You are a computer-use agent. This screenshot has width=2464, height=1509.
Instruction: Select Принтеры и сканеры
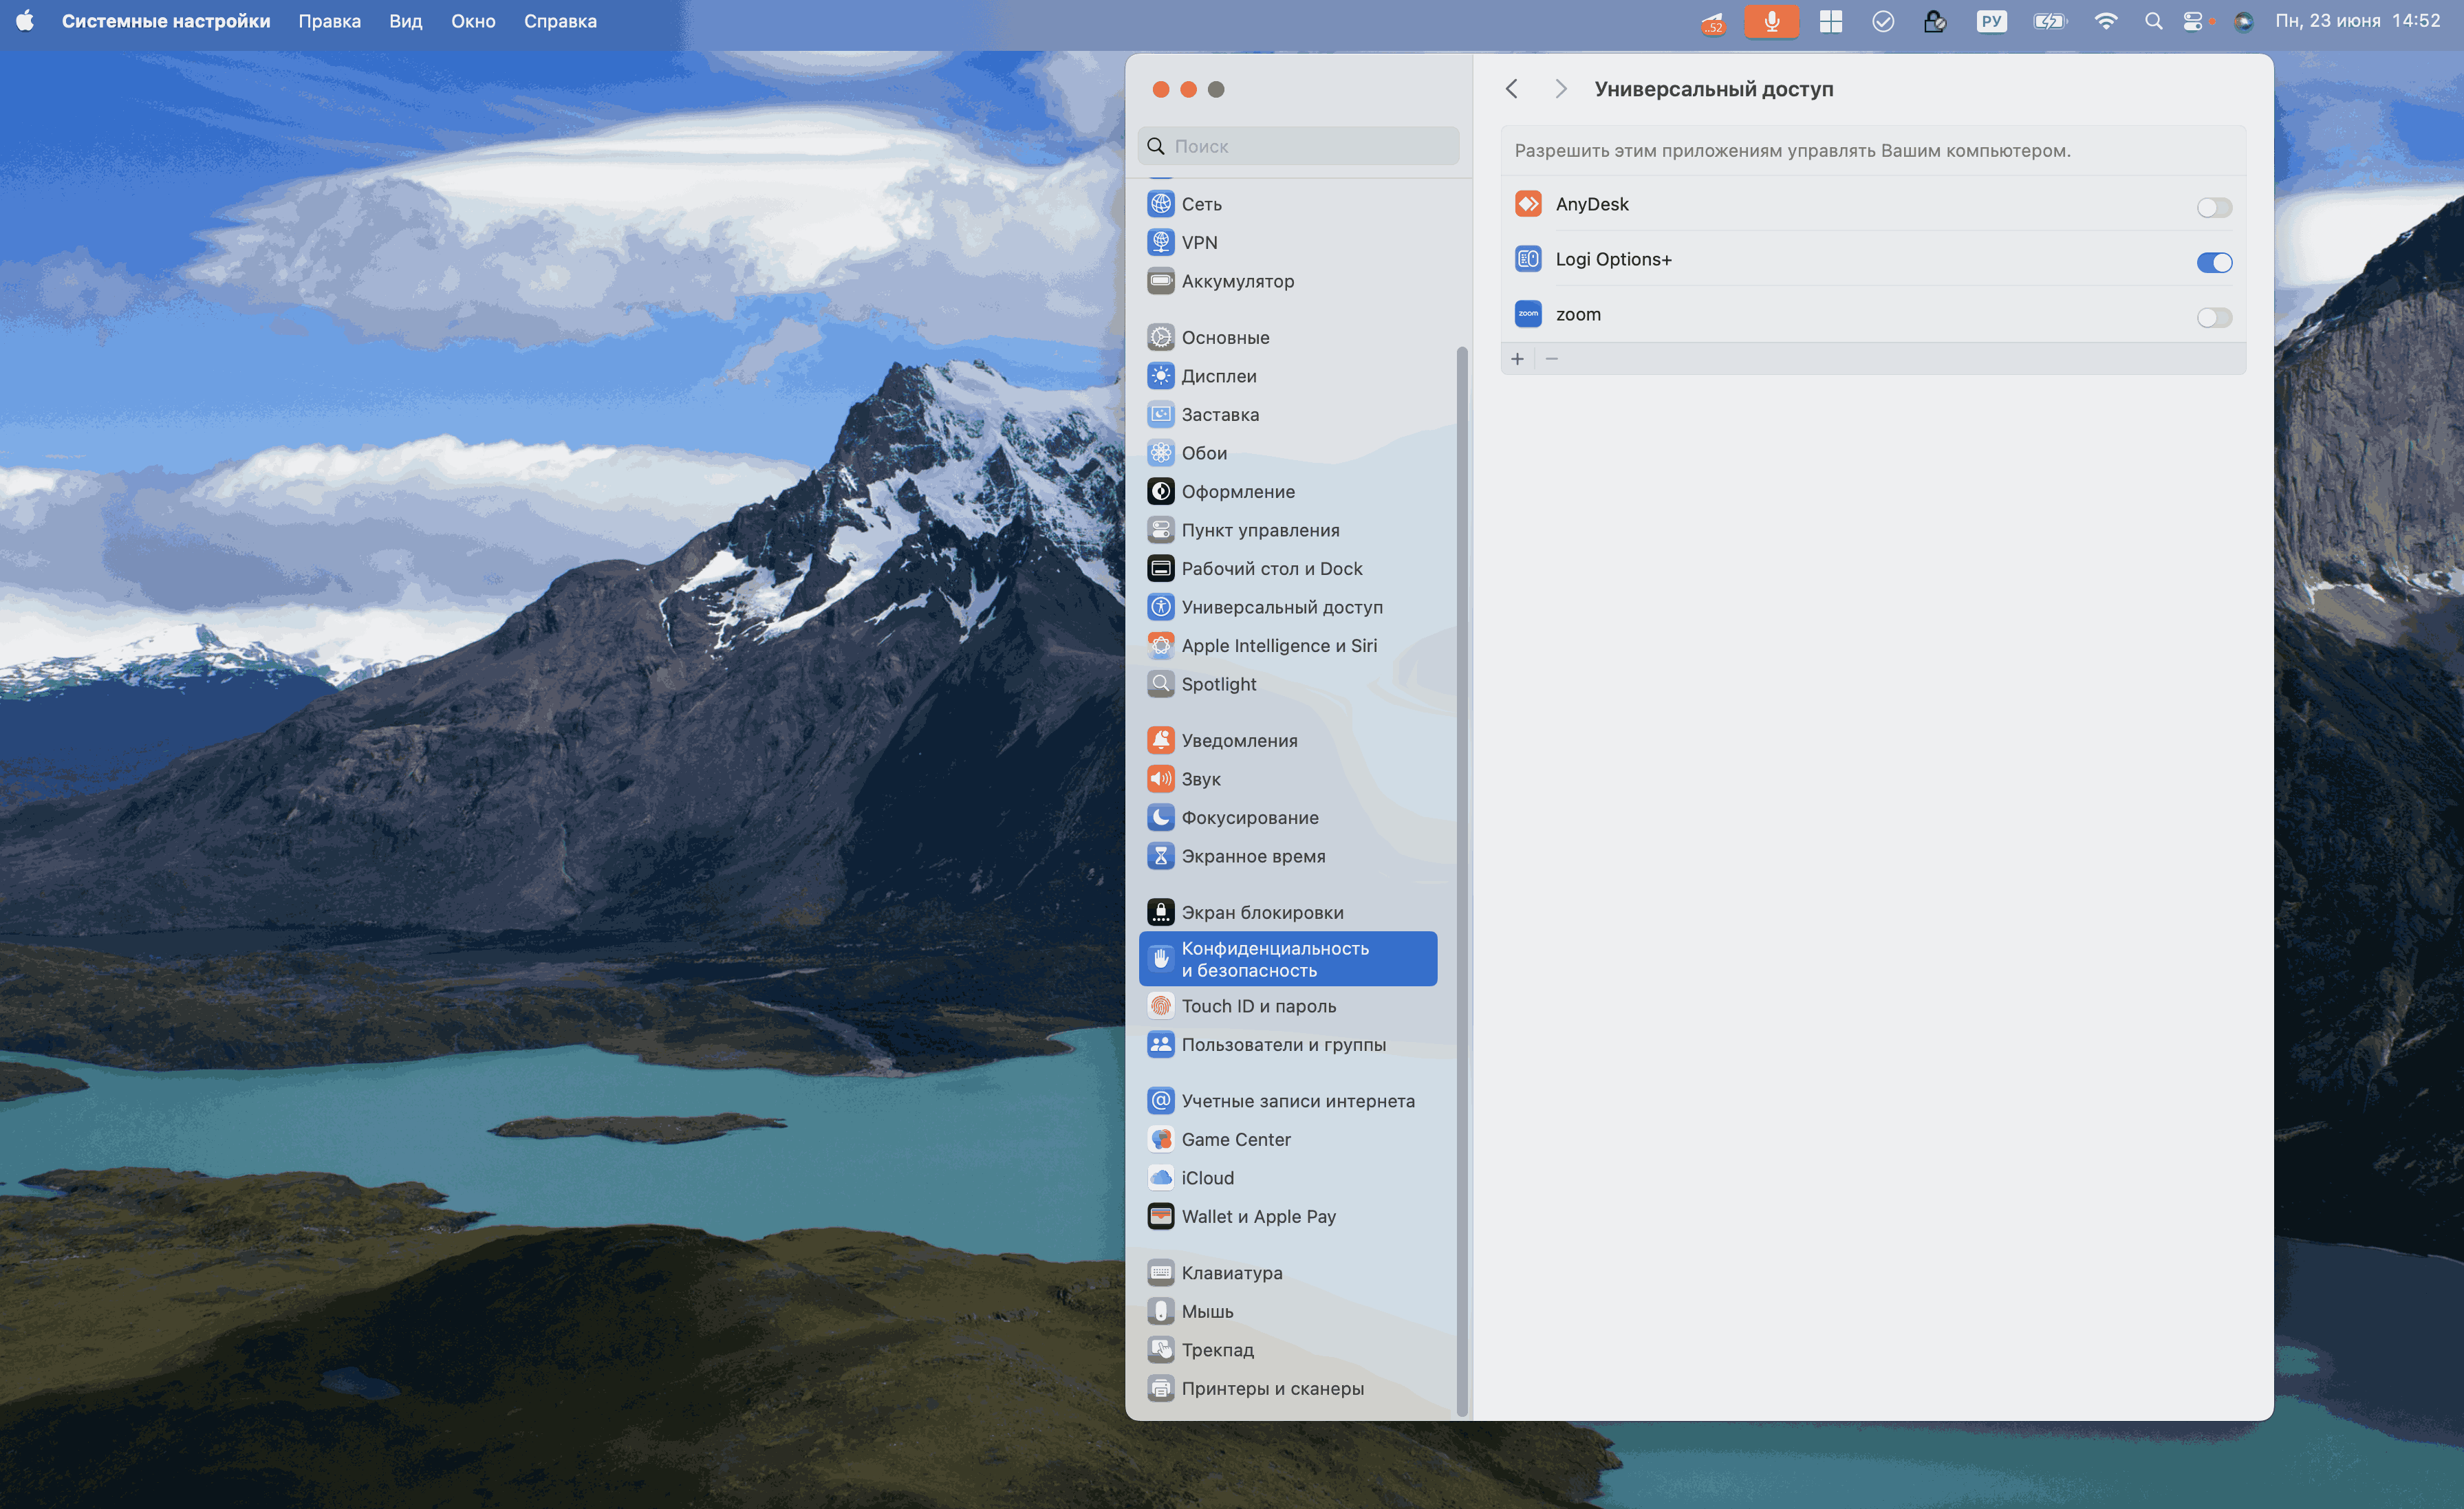(x=1288, y=1388)
